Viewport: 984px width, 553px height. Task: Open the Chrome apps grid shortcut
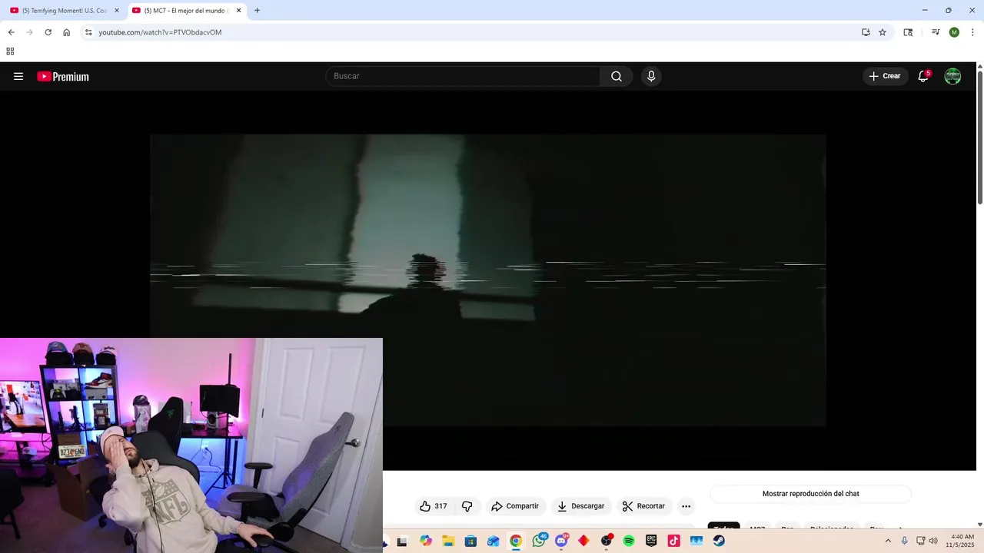coord(10,51)
